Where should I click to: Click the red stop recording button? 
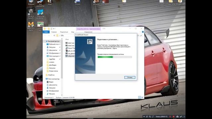coord(174,117)
